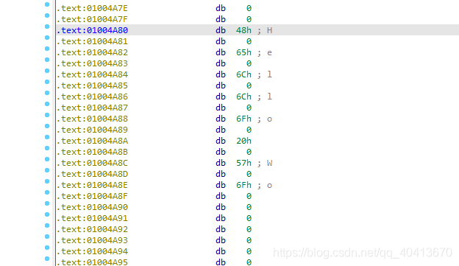
Task: Click the 57h value at 01004A8C
Action: [243, 163]
